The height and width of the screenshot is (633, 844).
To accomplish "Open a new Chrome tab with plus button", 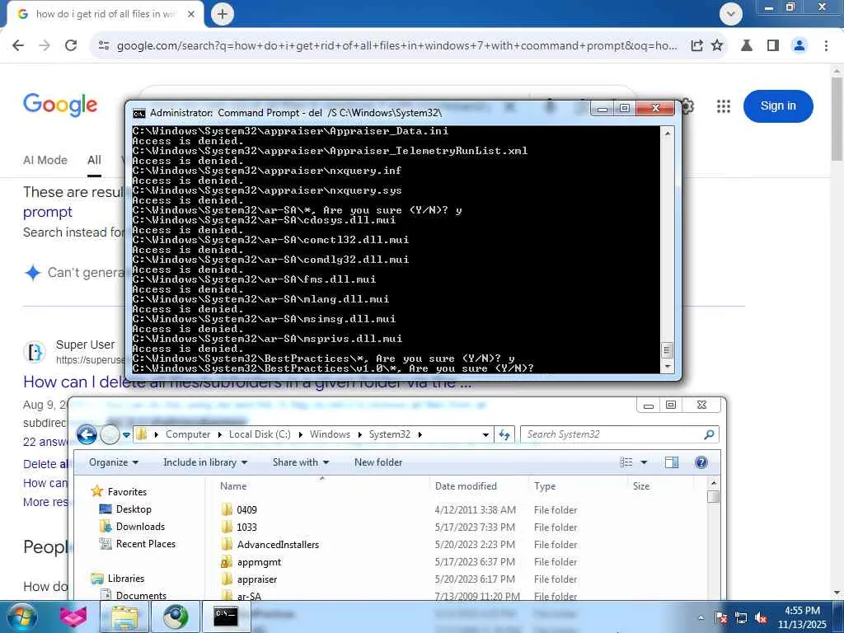I will [223, 14].
